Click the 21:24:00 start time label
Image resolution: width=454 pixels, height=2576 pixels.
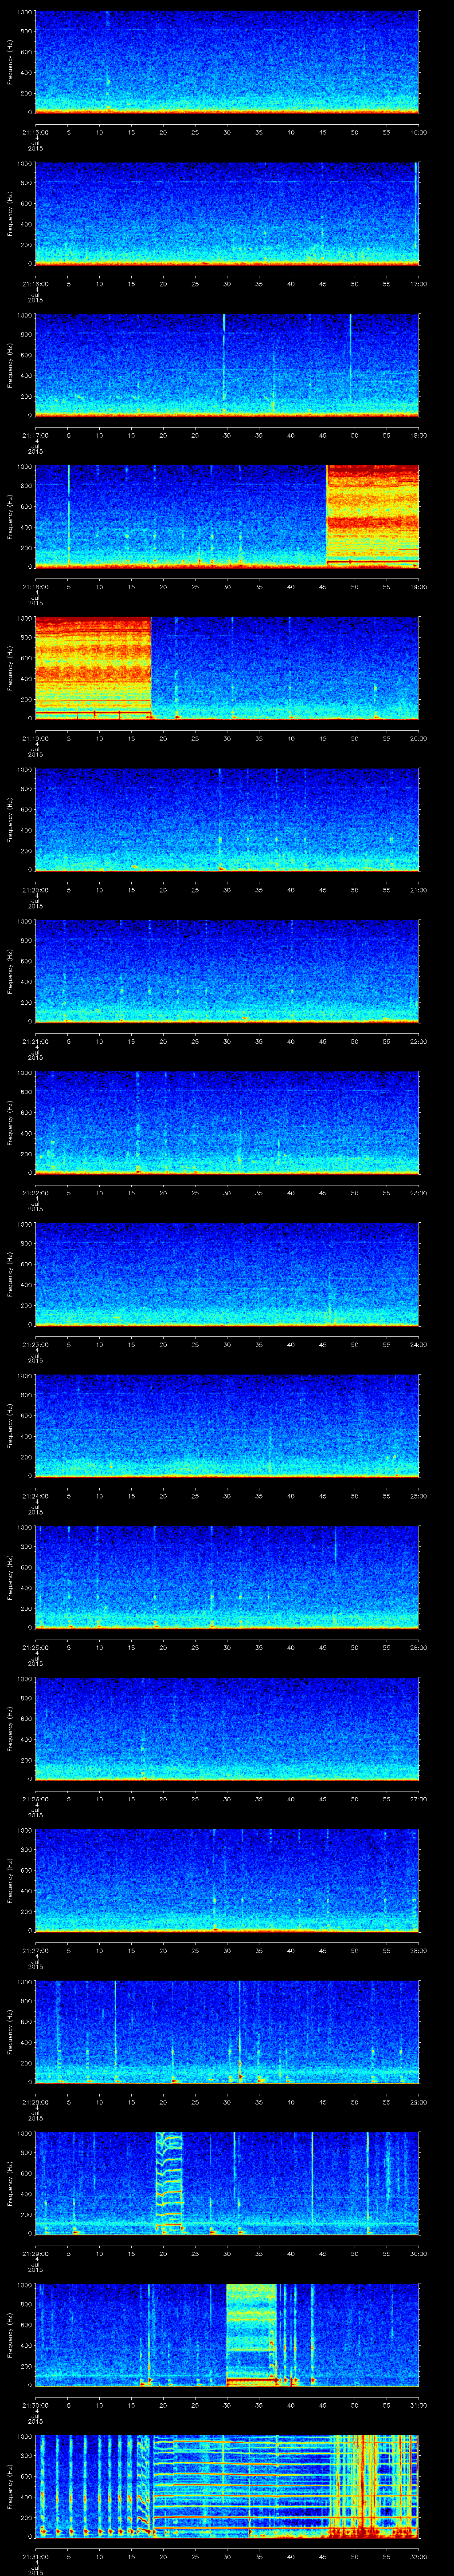(x=35, y=1496)
